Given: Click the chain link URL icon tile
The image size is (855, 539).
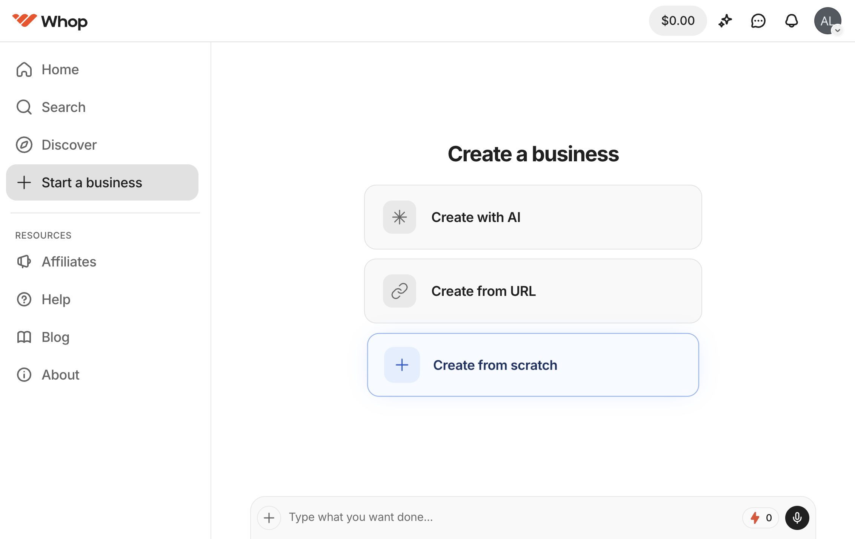Looking at the screenshot, I should 399,291.
